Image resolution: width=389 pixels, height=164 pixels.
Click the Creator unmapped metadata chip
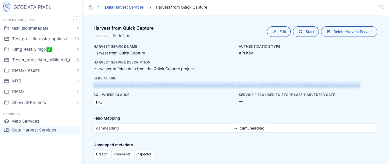(102, 154)
